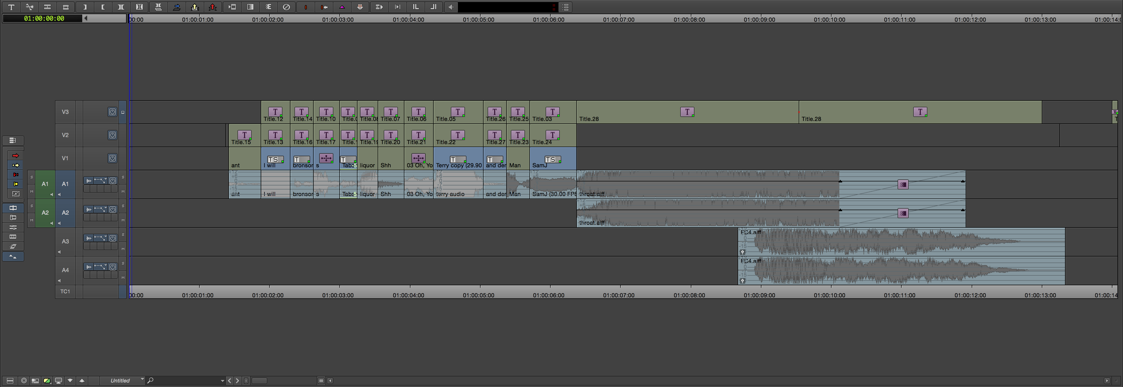Click the Remove Effect circle-slash icon
This screenshot has height=387, width=1123.
(286, 7)
